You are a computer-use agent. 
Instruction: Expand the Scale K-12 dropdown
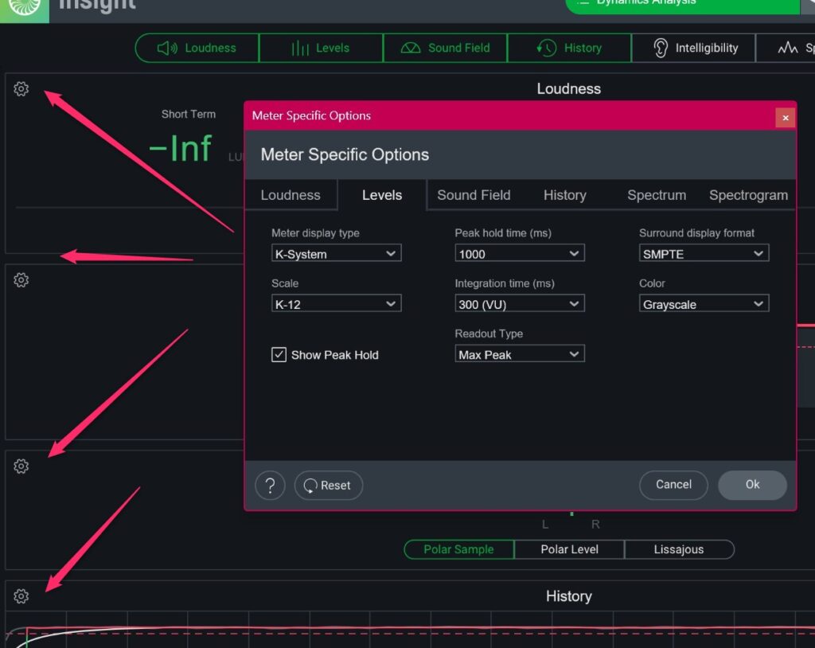336,303
